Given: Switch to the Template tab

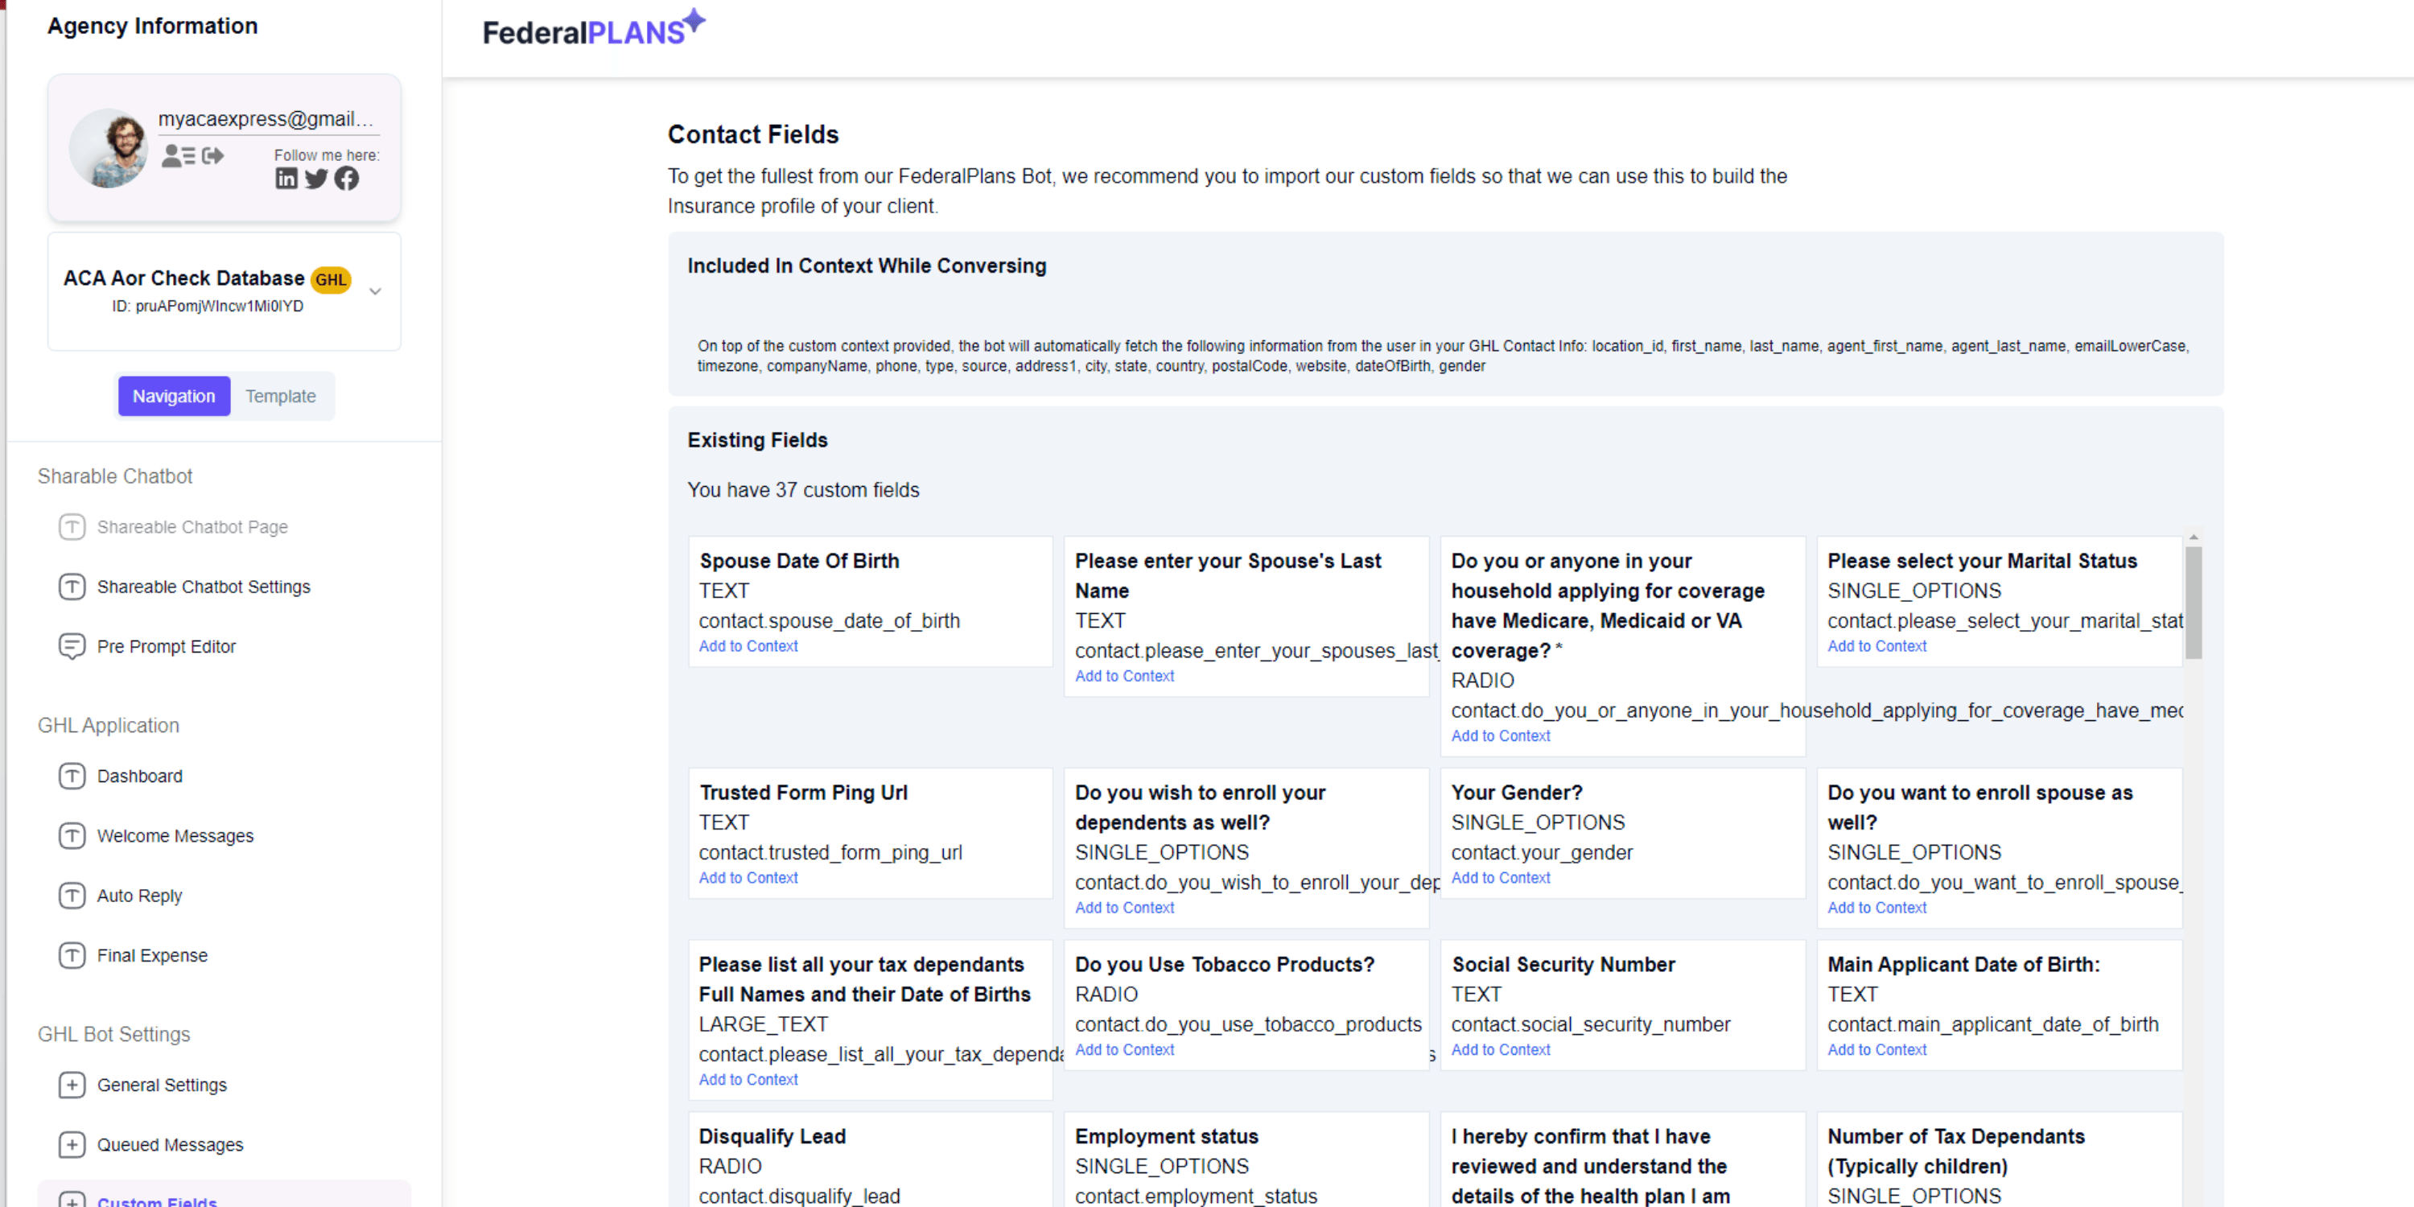Looking at the screenshot, I should [280, 397].
